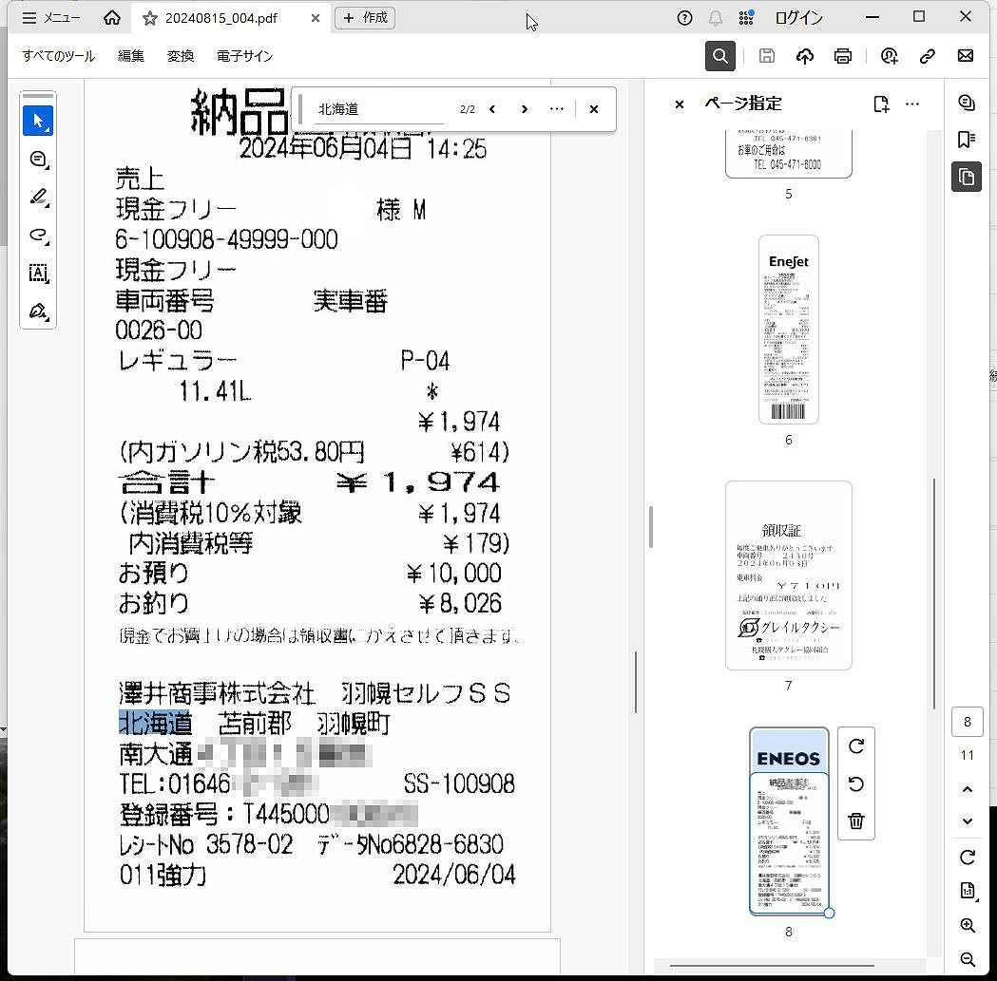
Task: Select page 7 taxi receipt thumbnail
Action: coord(788,575)
